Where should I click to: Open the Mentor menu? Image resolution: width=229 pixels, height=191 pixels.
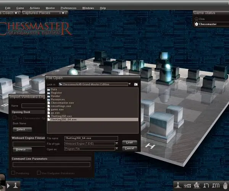[50, 8]
